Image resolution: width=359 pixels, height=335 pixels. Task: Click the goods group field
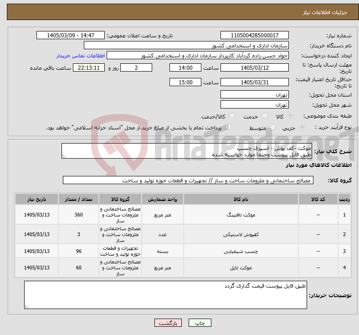click(x=188, y=180)
